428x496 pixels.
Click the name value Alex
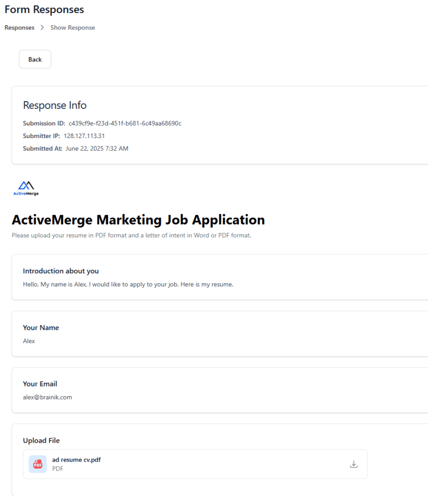pos(29,341)
